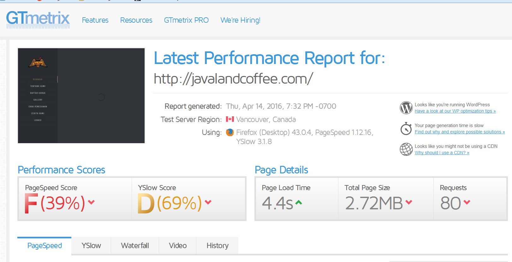
Task: Click the 'Page Details' heading
Action: [282, 170]
